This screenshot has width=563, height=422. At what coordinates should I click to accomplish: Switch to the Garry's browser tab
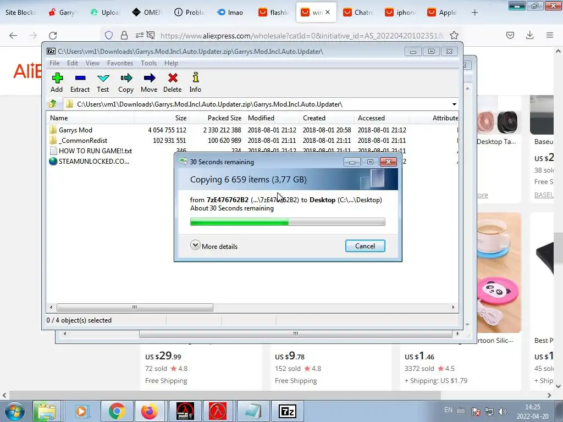click(x=63, y=13)
